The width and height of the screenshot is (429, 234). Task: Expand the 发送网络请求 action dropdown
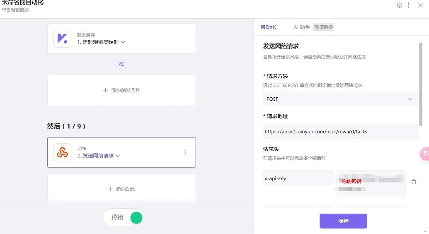click(118, 156)
